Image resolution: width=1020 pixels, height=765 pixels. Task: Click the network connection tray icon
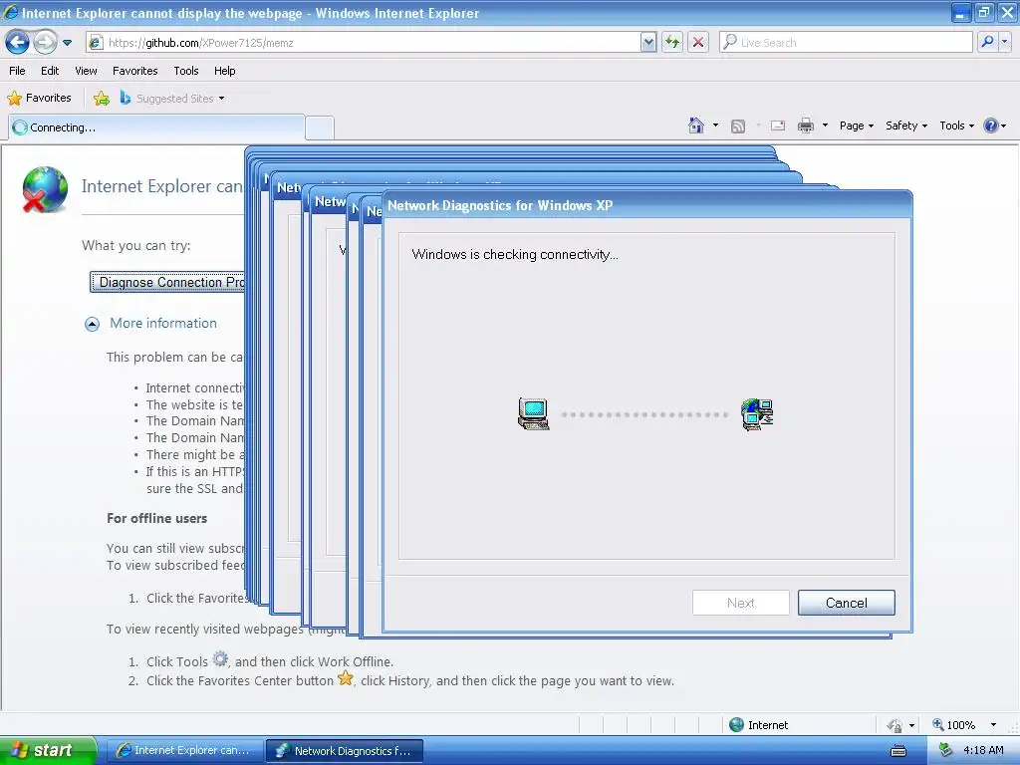pos(945,751)
